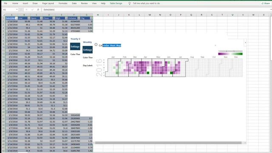
Task: Click the pane collapse arrow at right edge
Action: click(x=245, y=42)
